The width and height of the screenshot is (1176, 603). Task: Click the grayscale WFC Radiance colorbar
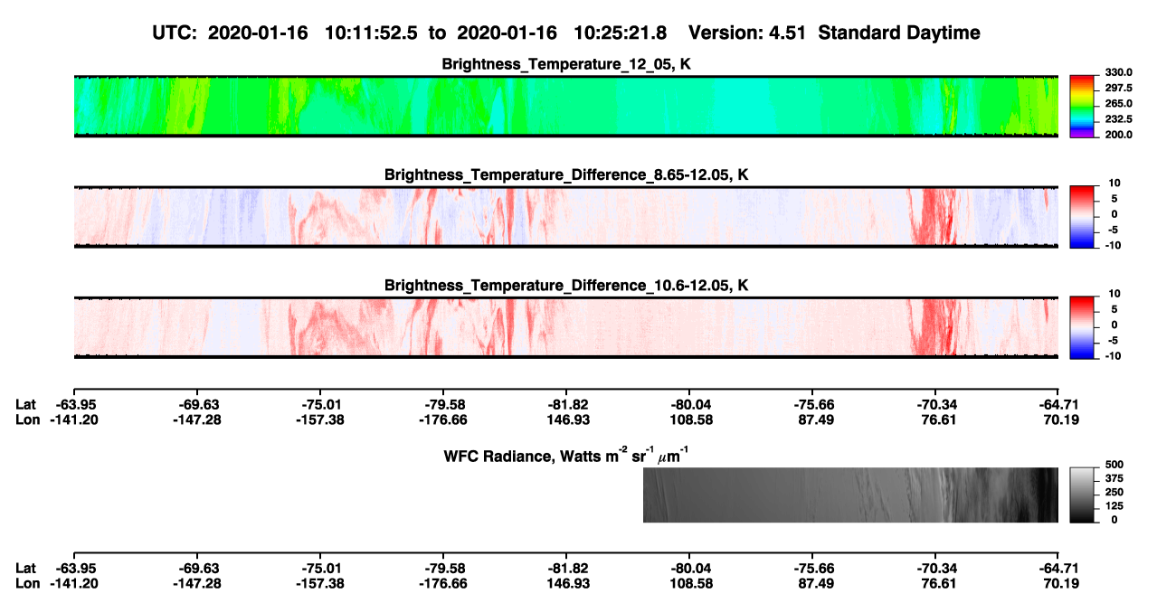click(1082, 495)
